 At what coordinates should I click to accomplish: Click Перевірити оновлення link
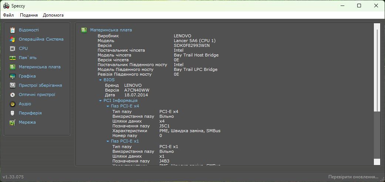pyautogui.click(x=353, y=177)
